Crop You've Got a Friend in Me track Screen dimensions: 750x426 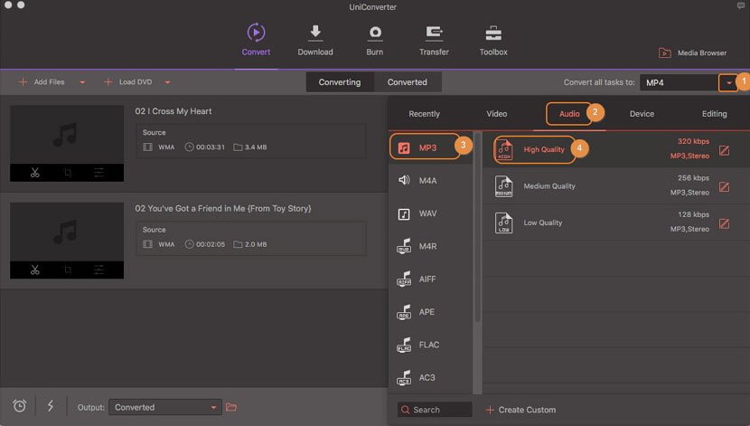click(x=68, y=270)
